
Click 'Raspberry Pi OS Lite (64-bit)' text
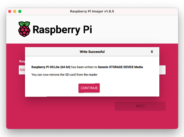(51, 67)
